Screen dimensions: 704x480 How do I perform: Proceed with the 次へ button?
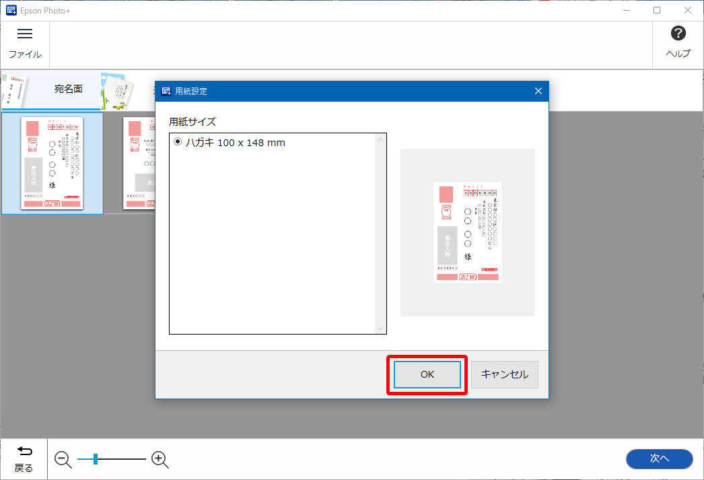pos(659,458)
